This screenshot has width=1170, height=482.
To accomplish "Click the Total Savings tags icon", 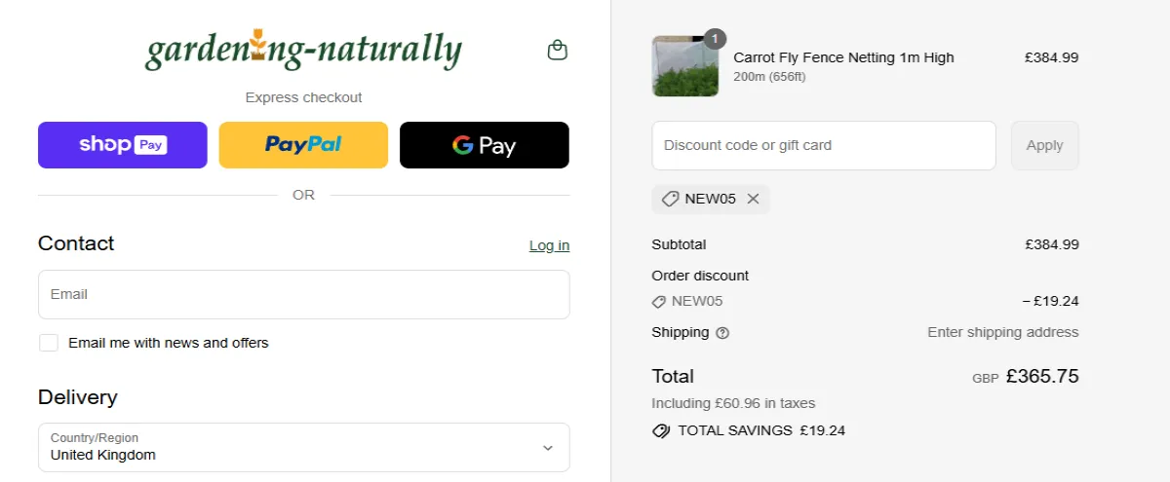I will pyautogui.click(x=661, y=430).
